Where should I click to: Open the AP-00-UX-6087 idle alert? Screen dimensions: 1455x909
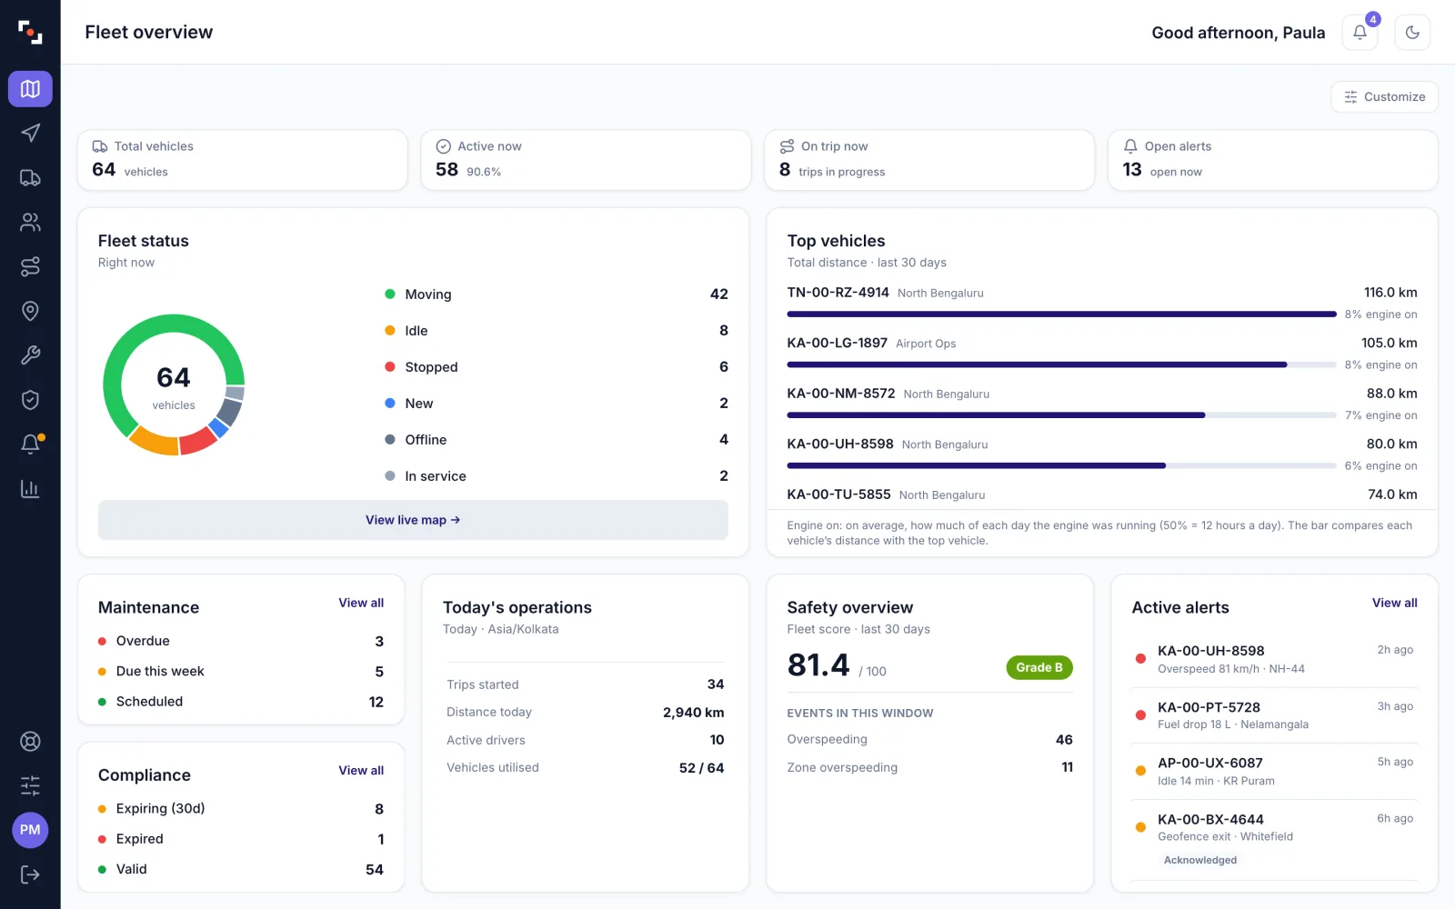pos(1274,771)
